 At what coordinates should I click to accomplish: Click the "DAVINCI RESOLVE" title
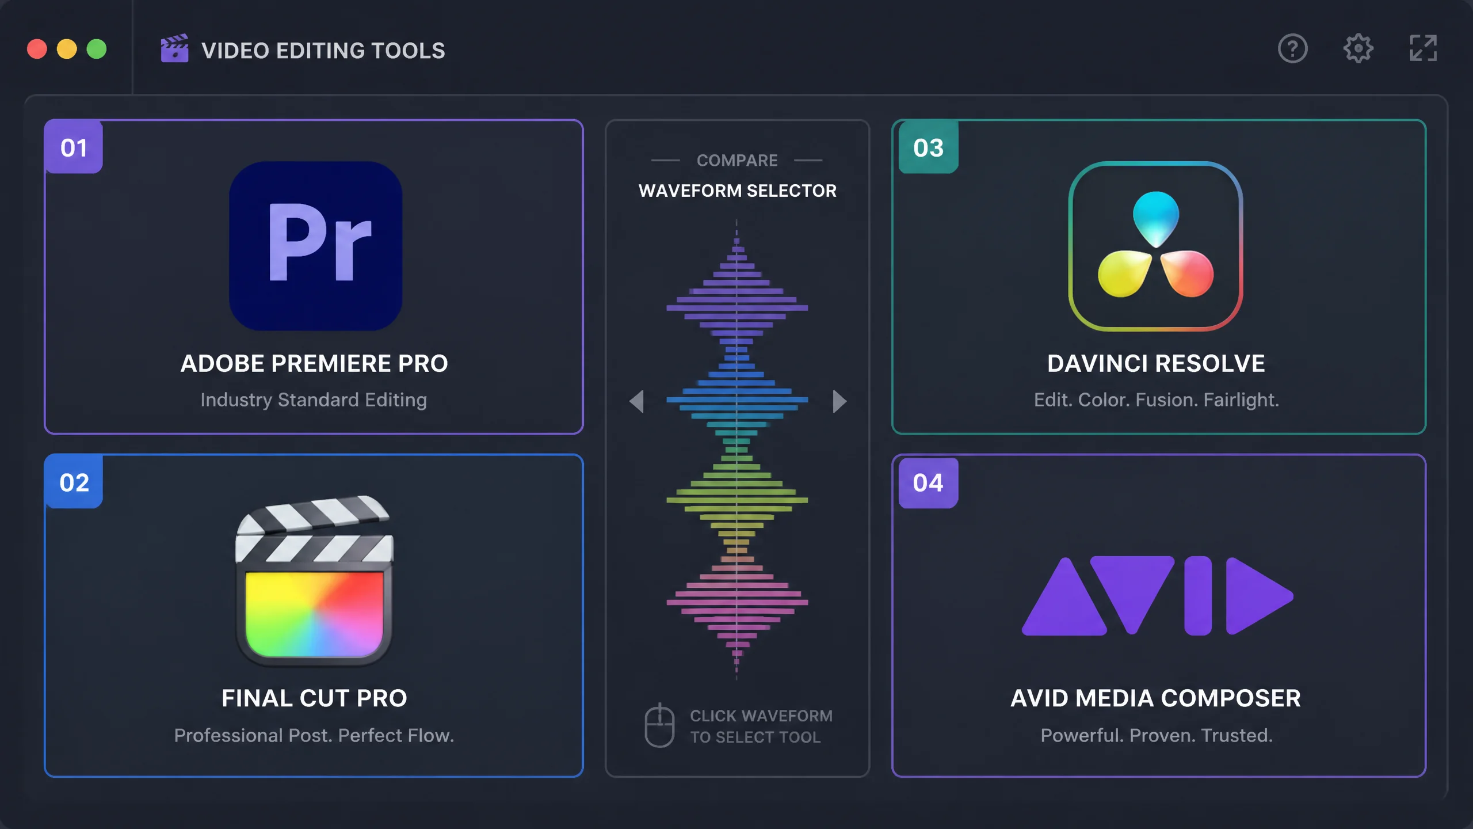click(1156, 363)
